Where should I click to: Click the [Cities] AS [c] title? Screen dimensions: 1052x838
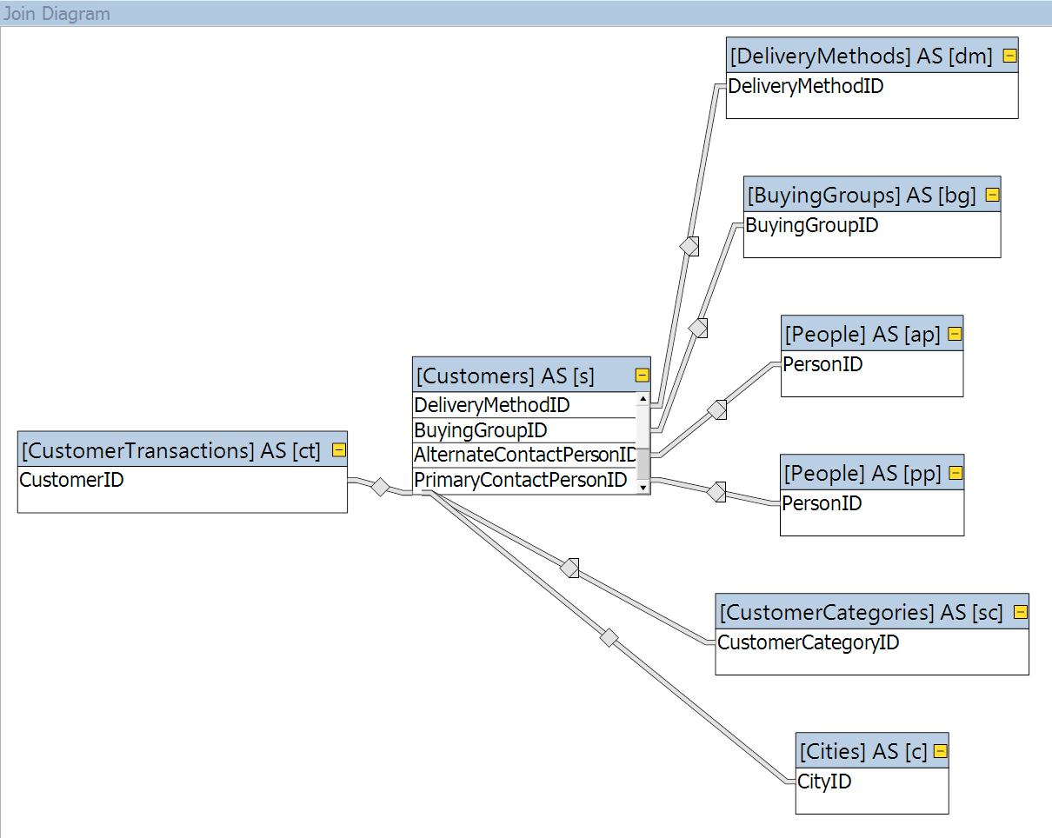pyautogui.click(x=863, y=752)
